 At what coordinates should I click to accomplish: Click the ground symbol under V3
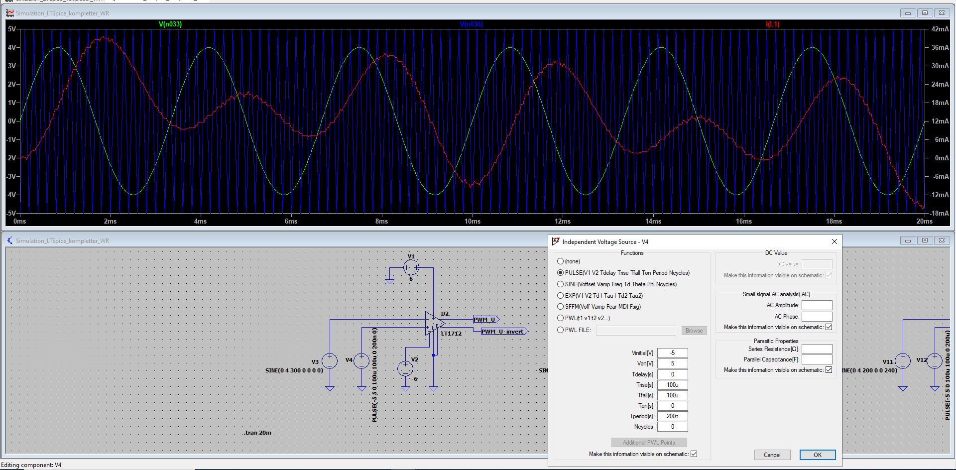tap(330, 388)
